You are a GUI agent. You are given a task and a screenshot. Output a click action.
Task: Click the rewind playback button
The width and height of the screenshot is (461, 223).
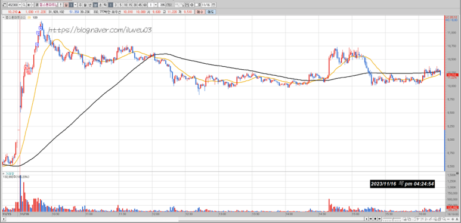pyautogui.click(x=371, y=219)
